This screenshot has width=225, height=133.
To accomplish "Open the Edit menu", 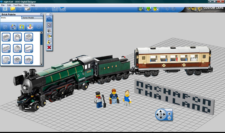I will [9, 5].
